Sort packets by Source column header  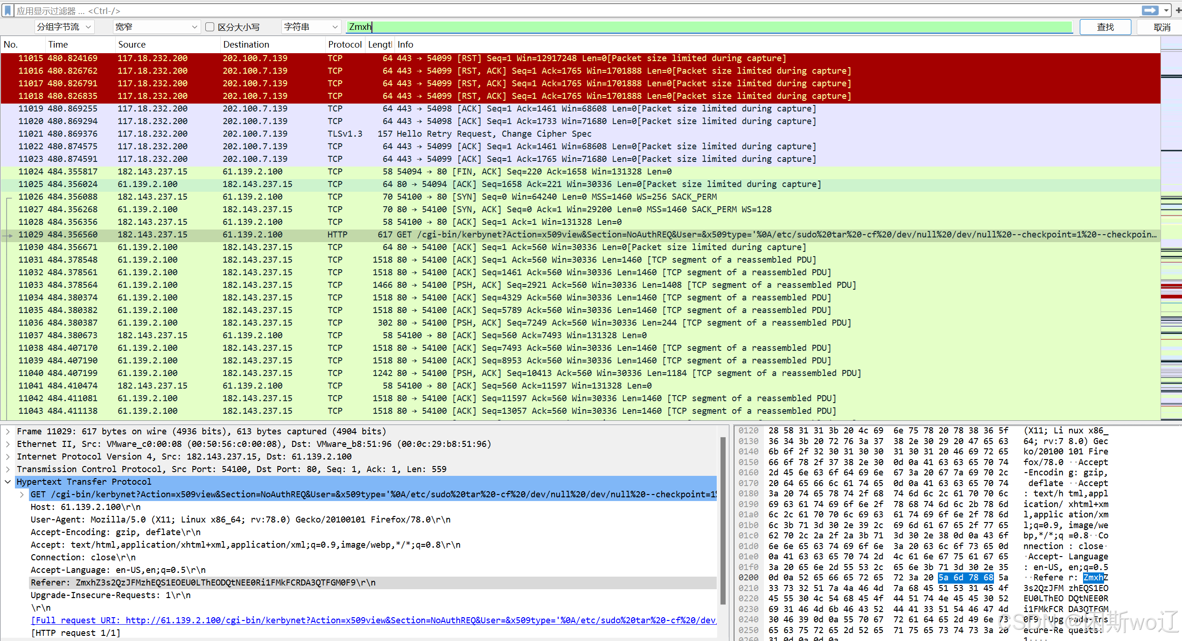tap(132, 44)
